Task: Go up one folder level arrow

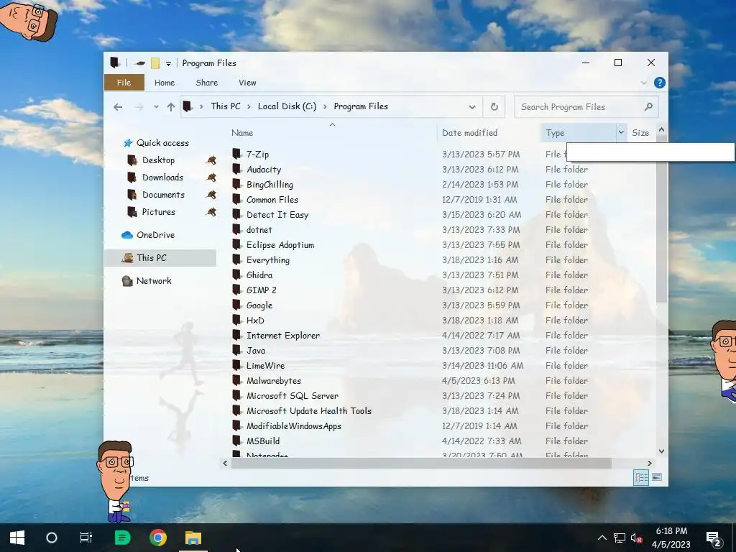Action: pyautogui.click(x=171, y=107)
